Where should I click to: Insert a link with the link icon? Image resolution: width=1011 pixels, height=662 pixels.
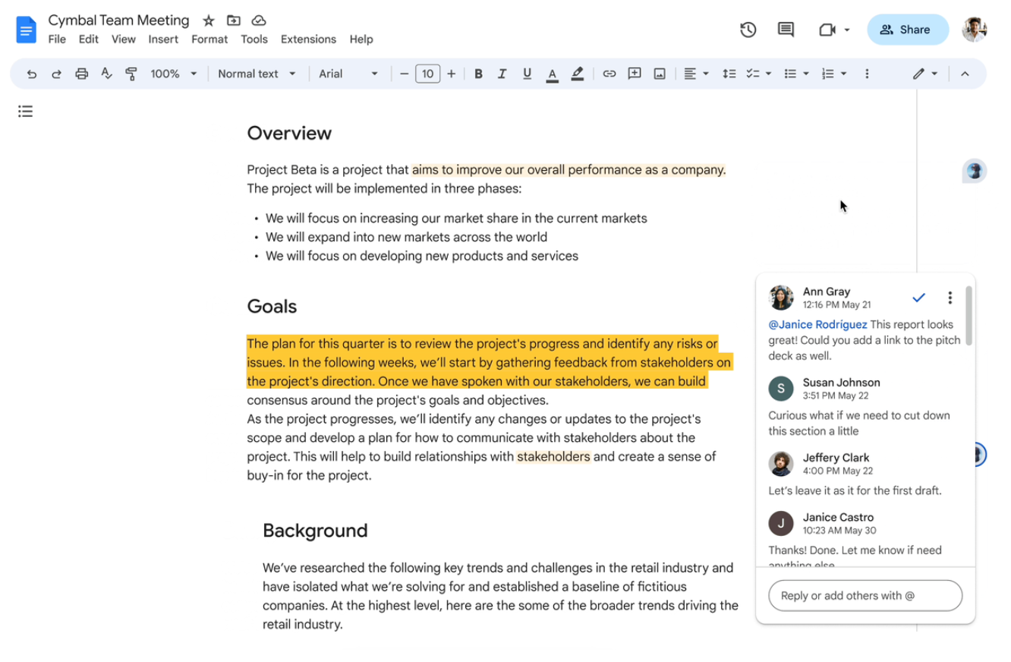coord(609,74)
